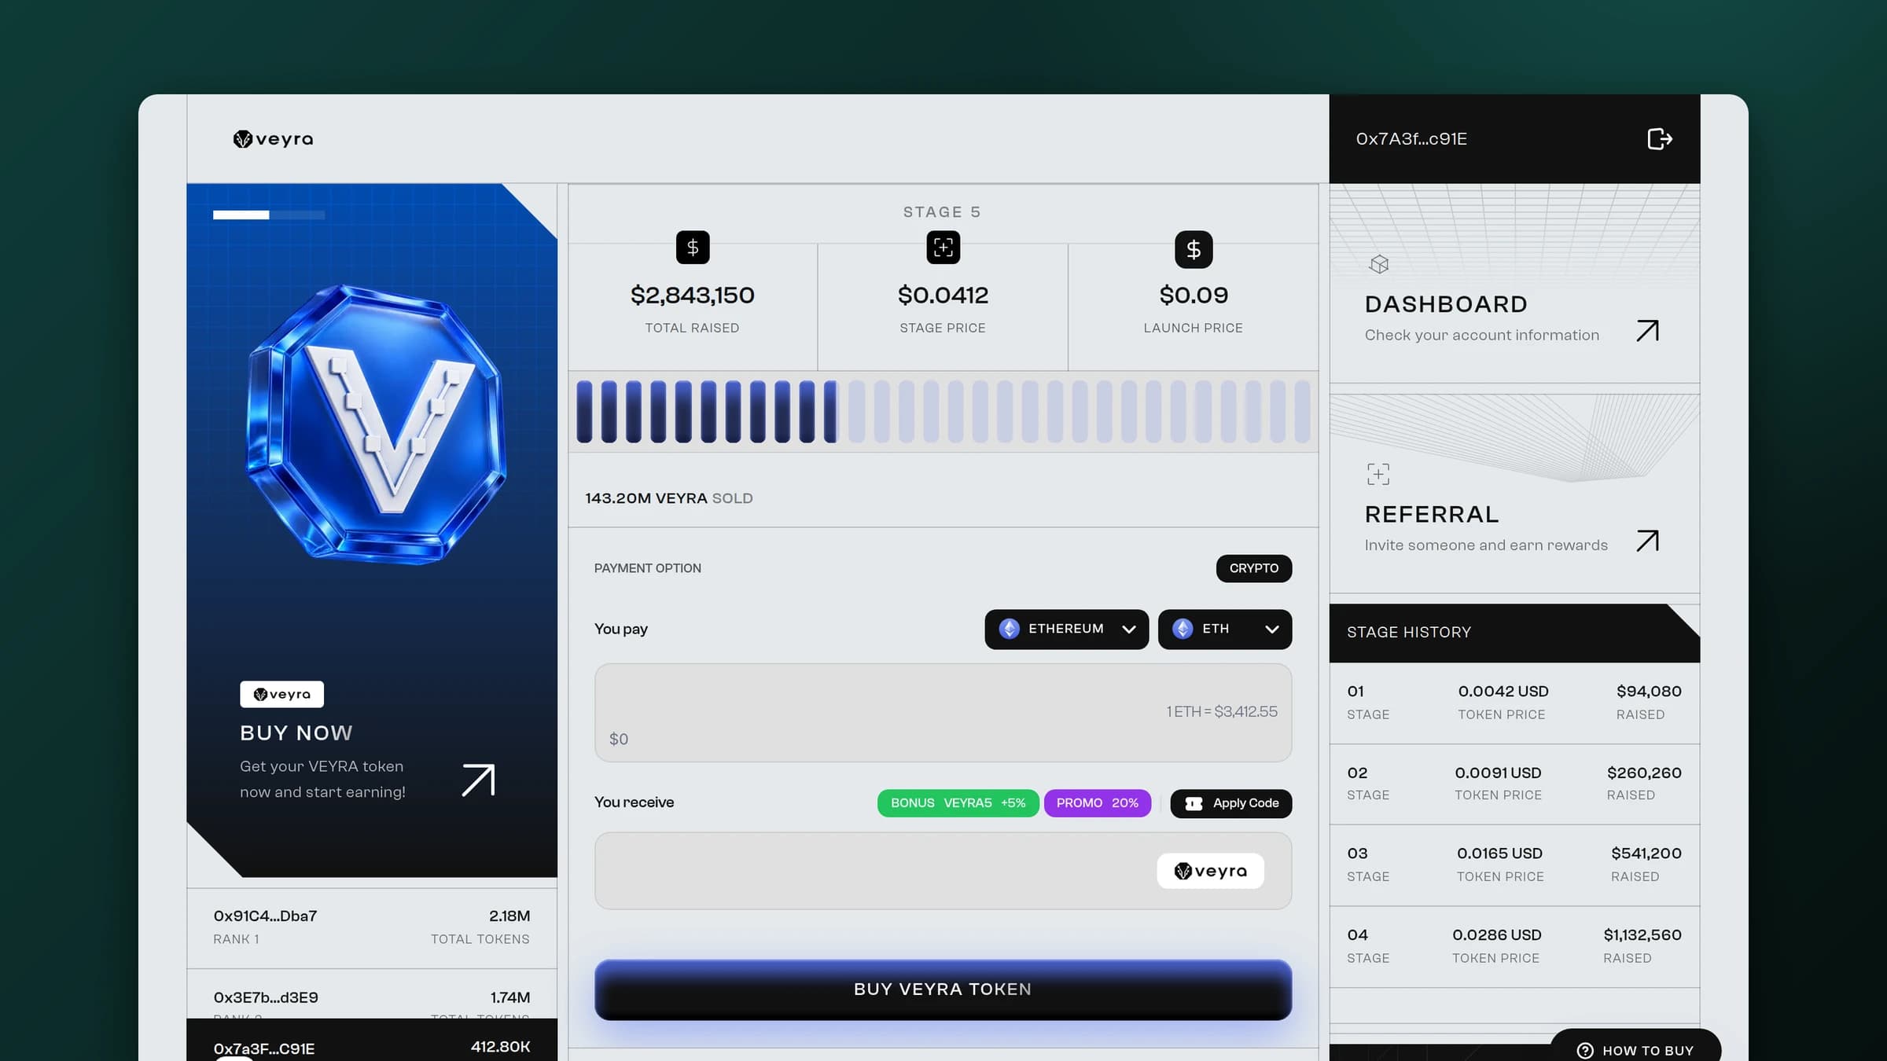Image resolution: width=1887 pixels, height=1061 pixels.
Task: Click the dollar icon above Total Raised
Action: point(693,248)
